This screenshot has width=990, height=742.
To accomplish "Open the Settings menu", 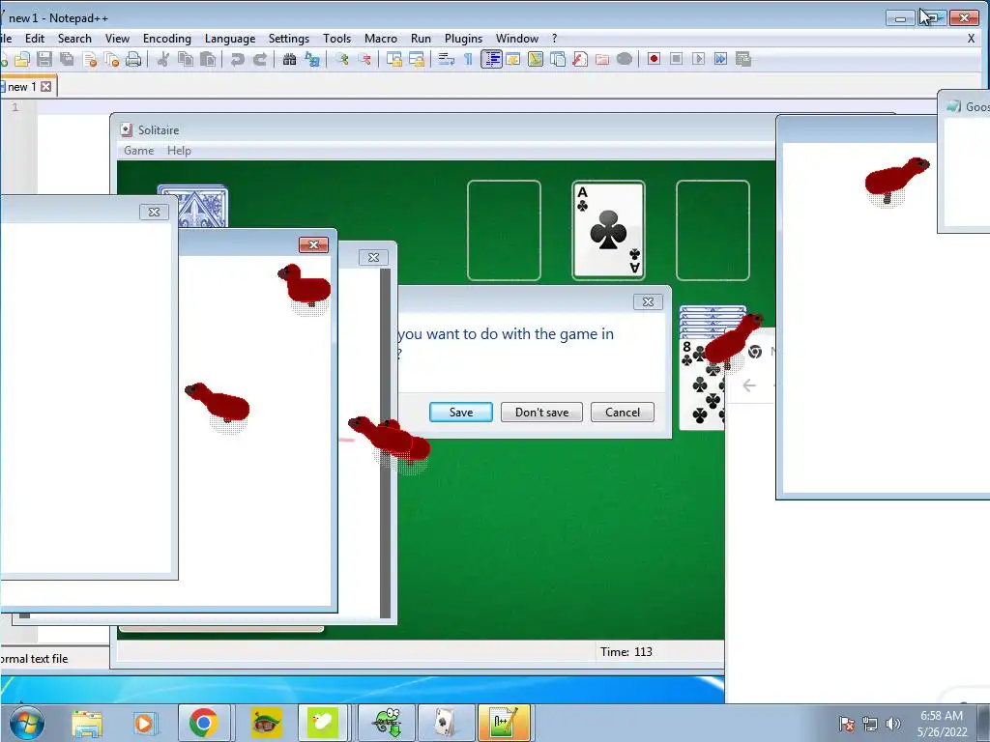I will click(x=288, y=39).
